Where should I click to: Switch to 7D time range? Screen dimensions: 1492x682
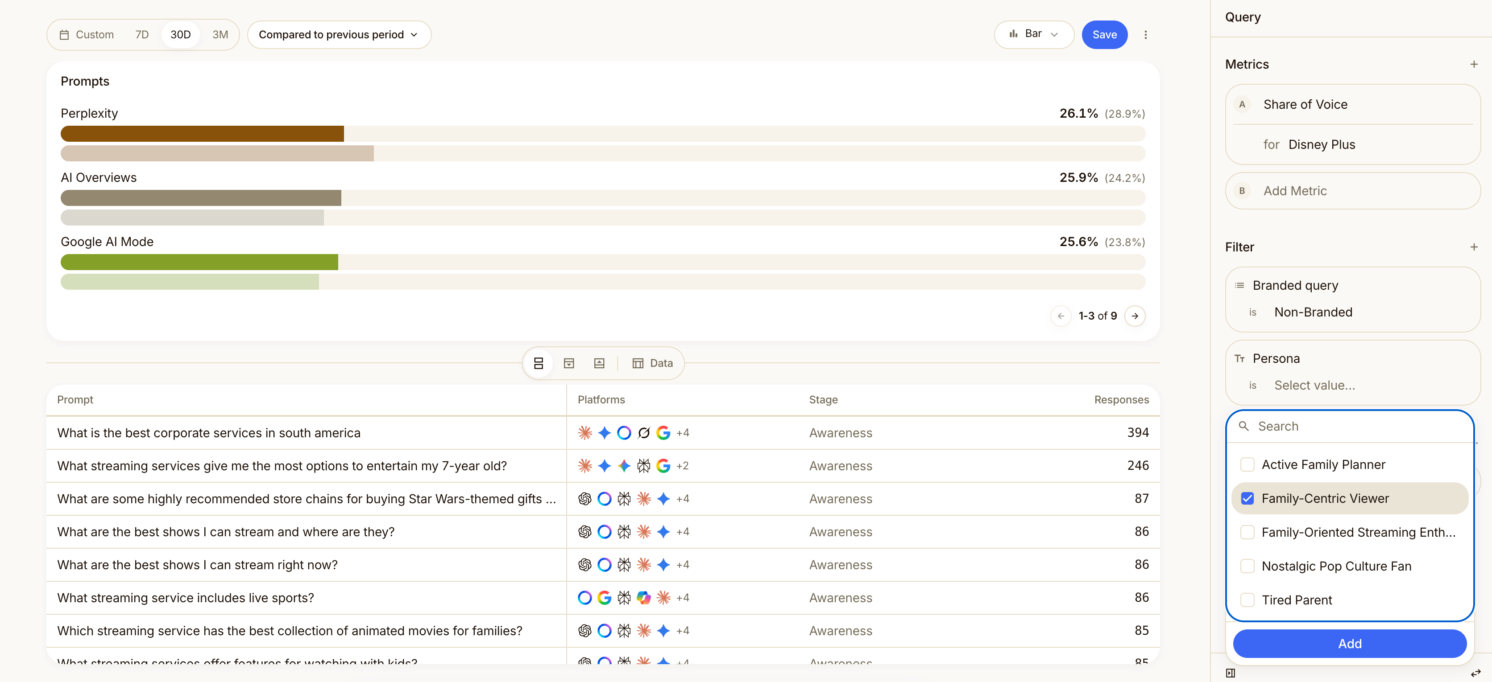tap(142, 35)
